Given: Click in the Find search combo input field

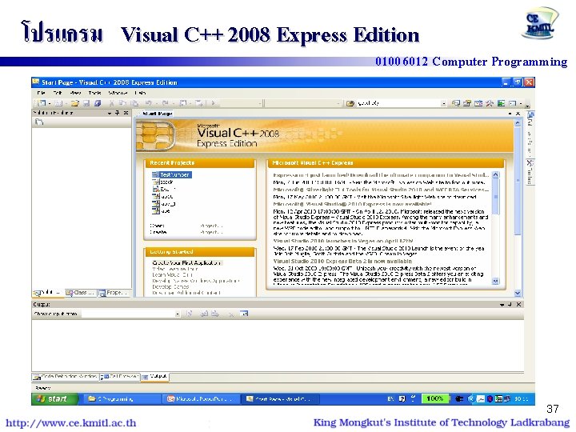Looking at the screenshot, I should [398, 103].
